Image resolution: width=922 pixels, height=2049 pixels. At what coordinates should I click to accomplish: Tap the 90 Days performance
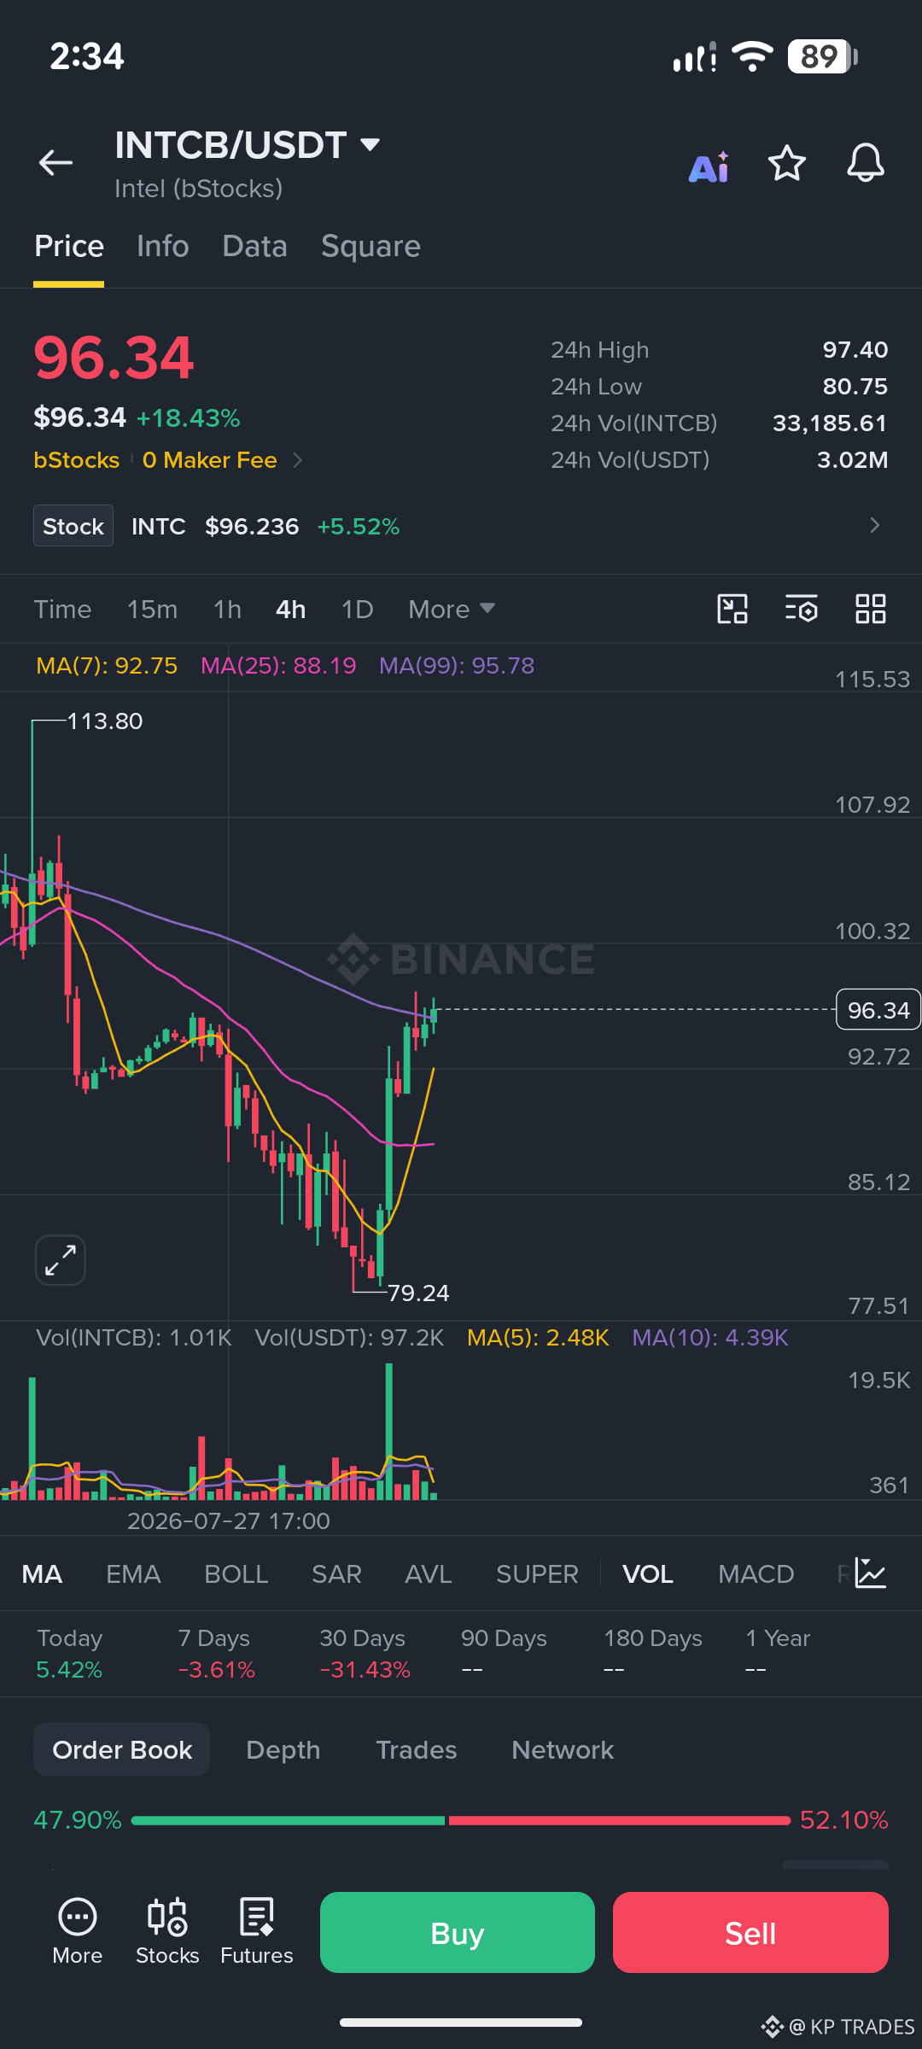tap(504, 1654)
